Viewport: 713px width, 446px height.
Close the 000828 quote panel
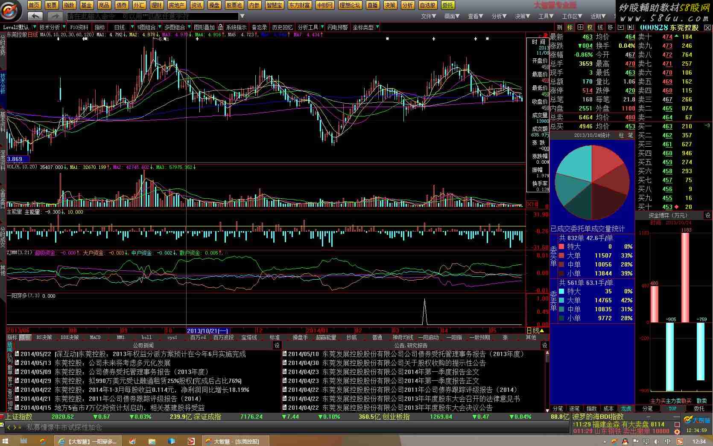click(x=707, y=27)
